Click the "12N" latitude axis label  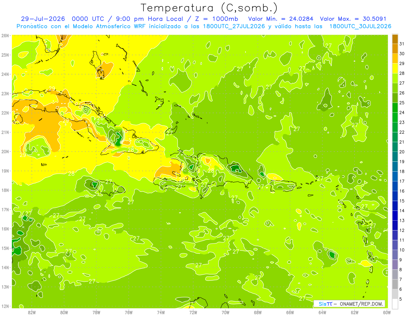point(5,306)
